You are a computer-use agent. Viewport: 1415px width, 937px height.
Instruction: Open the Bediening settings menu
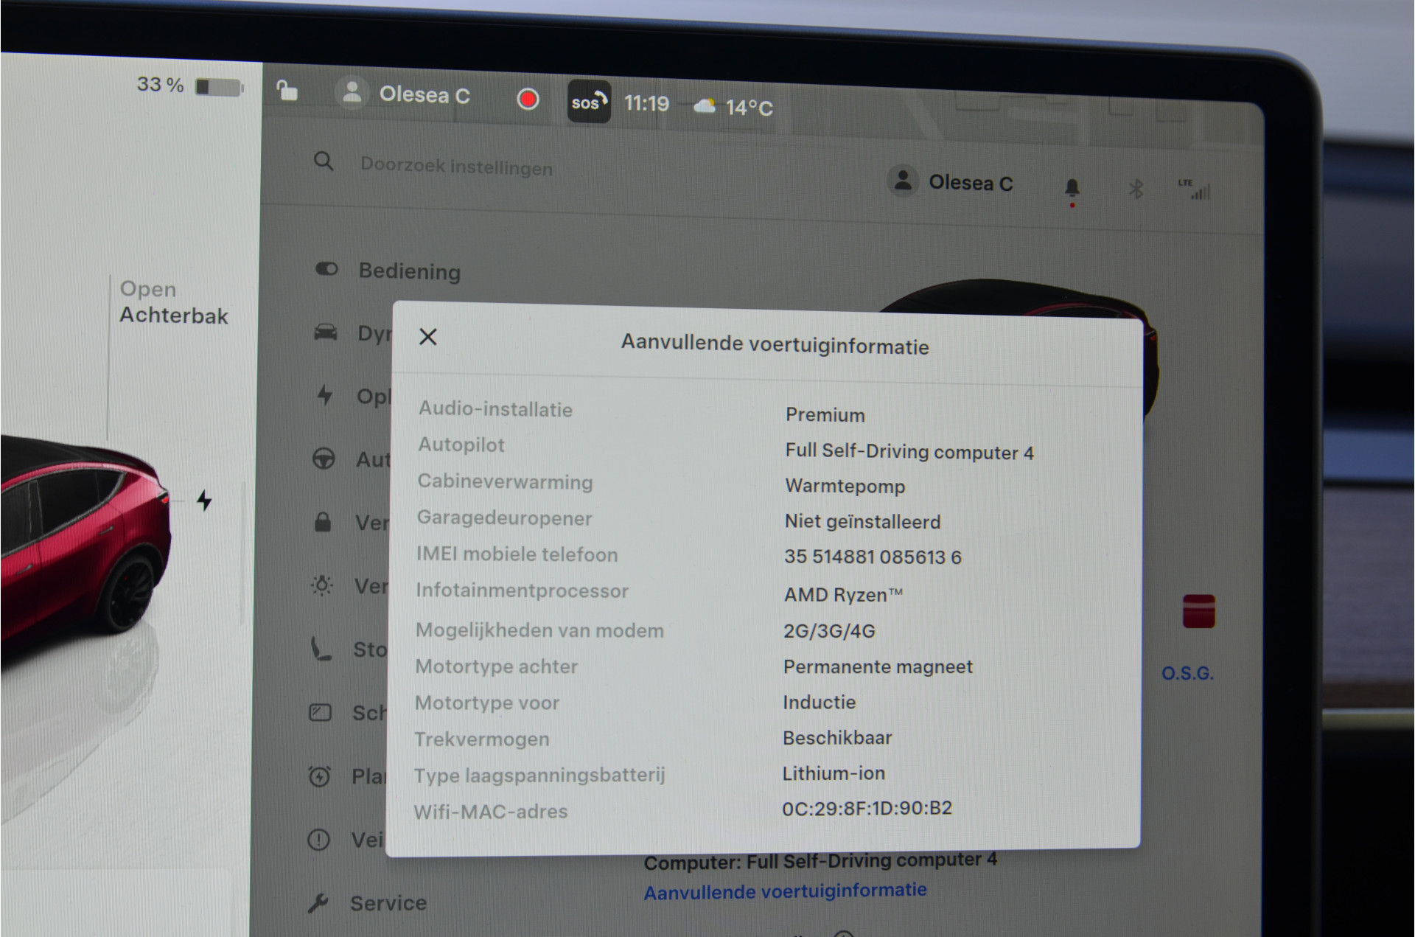pyautogui.click(x=409, y=271)
